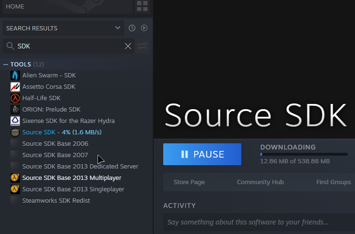Click the Alien Swarm - SDK text

point(49,75)
